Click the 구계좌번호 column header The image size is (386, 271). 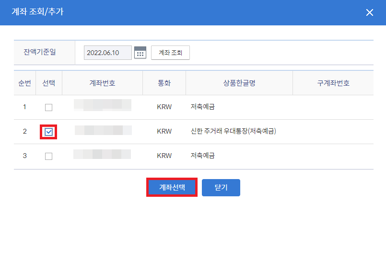pyautogui.click(x=333, y=83)
